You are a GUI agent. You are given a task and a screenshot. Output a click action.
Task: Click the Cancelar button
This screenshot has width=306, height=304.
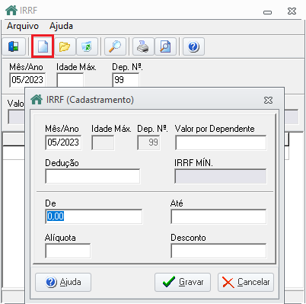pos(246,282)
